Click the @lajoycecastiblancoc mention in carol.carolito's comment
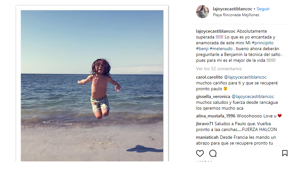Screen dimensions: 291x174 coord(245,77)
